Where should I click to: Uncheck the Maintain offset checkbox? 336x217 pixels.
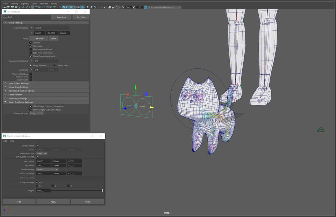pos(37,146)
